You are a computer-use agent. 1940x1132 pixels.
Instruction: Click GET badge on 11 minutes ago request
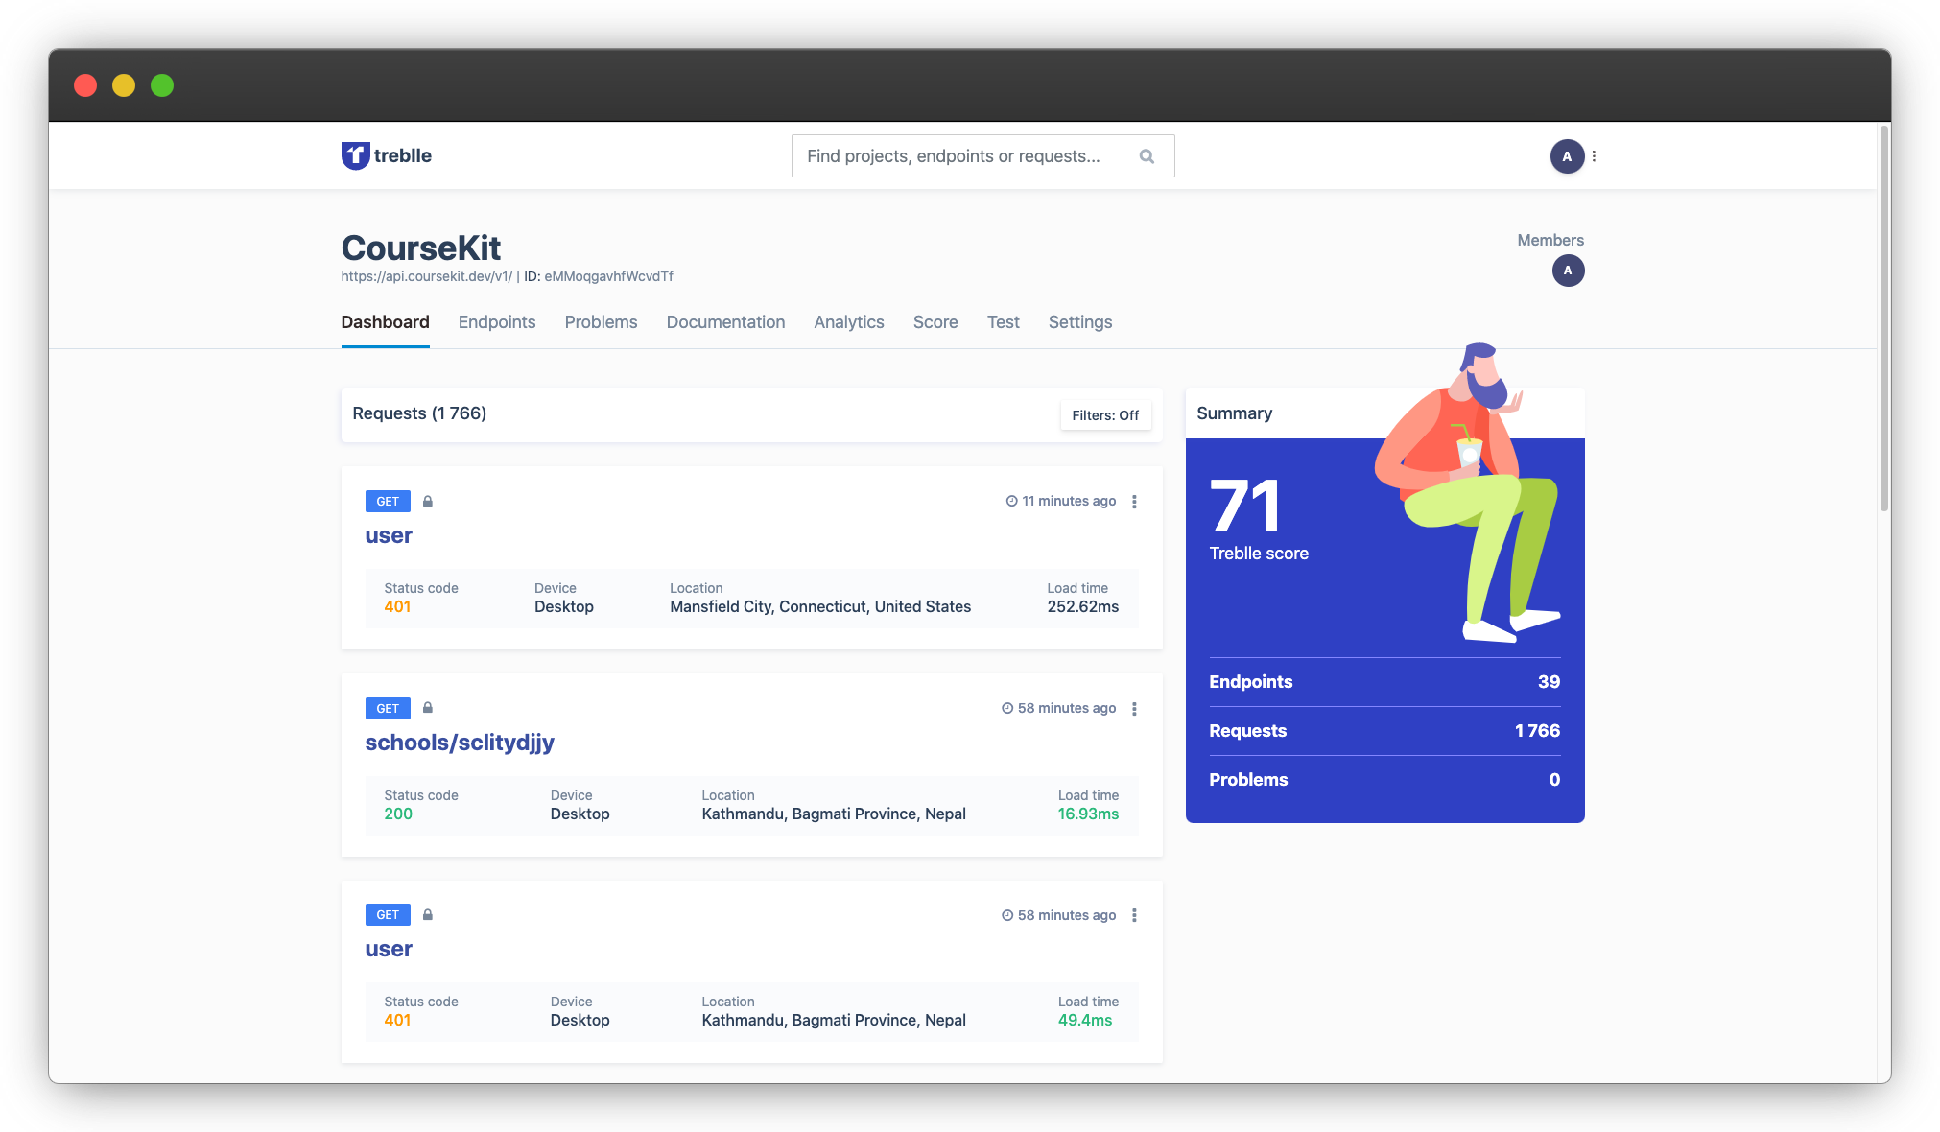(x=388, y=502)
